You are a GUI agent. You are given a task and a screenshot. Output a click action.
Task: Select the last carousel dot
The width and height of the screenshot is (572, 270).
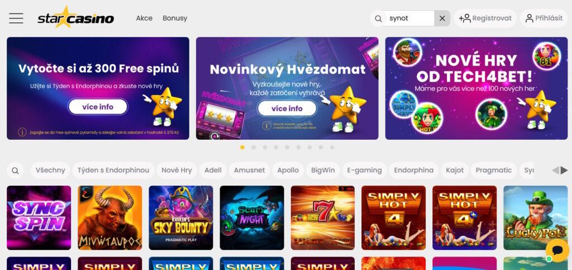click(x=332, y=148)
